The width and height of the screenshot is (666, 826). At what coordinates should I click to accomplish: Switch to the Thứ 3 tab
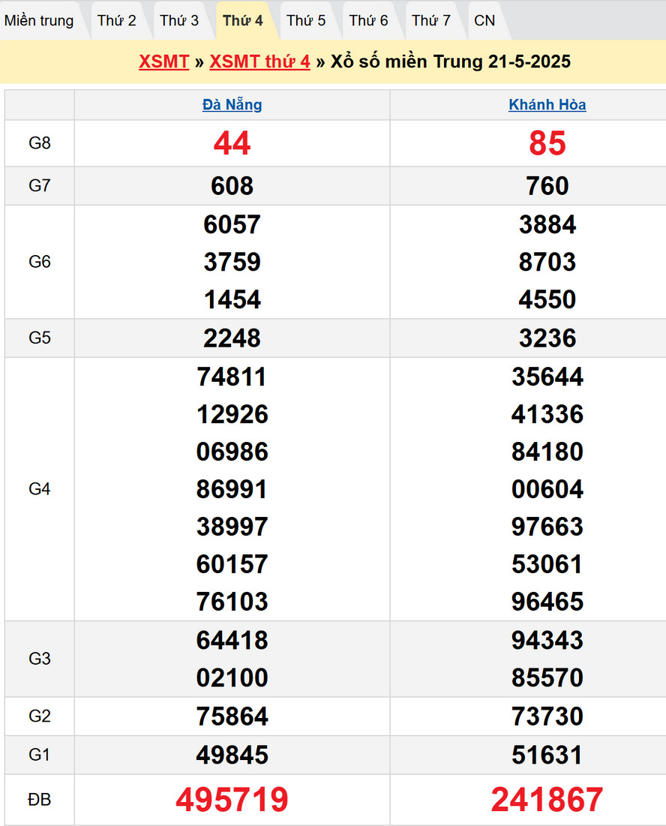tap(179, 20)
